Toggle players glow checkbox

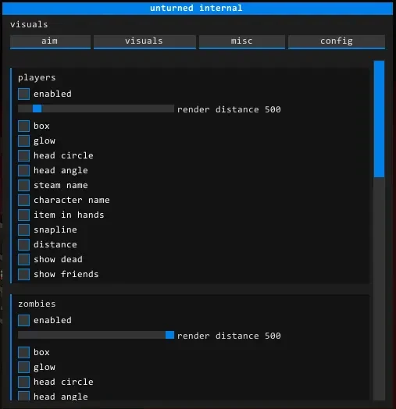pos(23,140)
